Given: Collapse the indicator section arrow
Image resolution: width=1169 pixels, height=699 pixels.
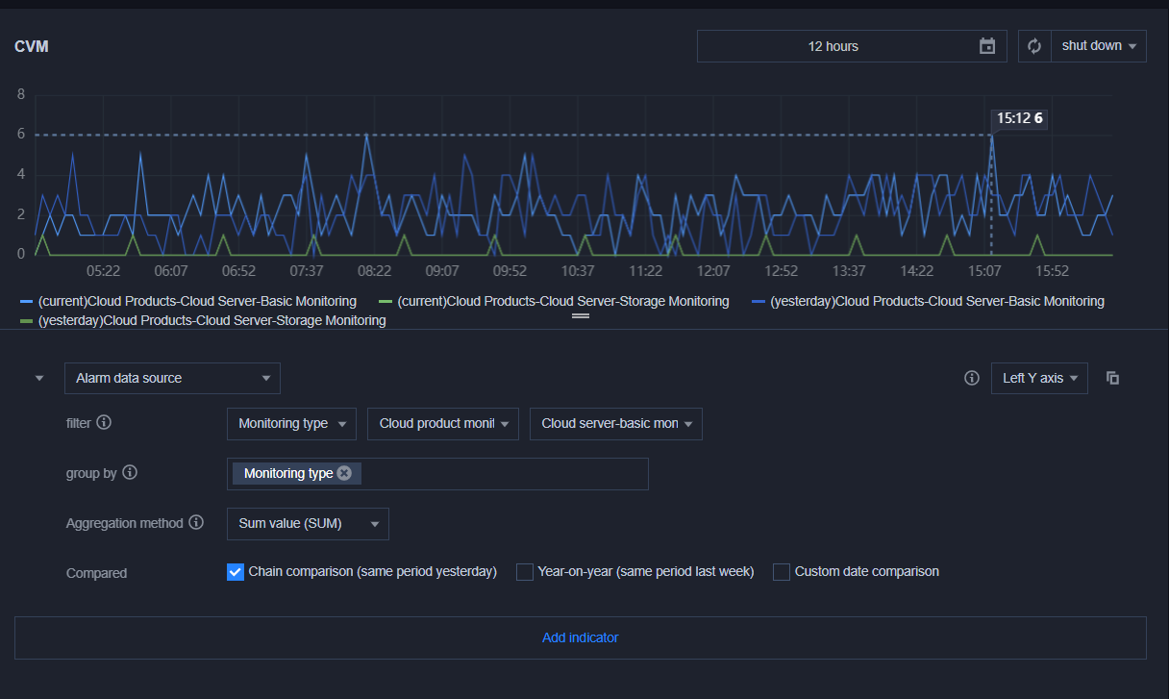Looking at the screenshot, I should coord(39,378).
